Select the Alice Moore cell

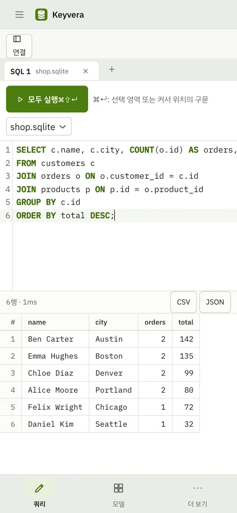tap(55, 390)
